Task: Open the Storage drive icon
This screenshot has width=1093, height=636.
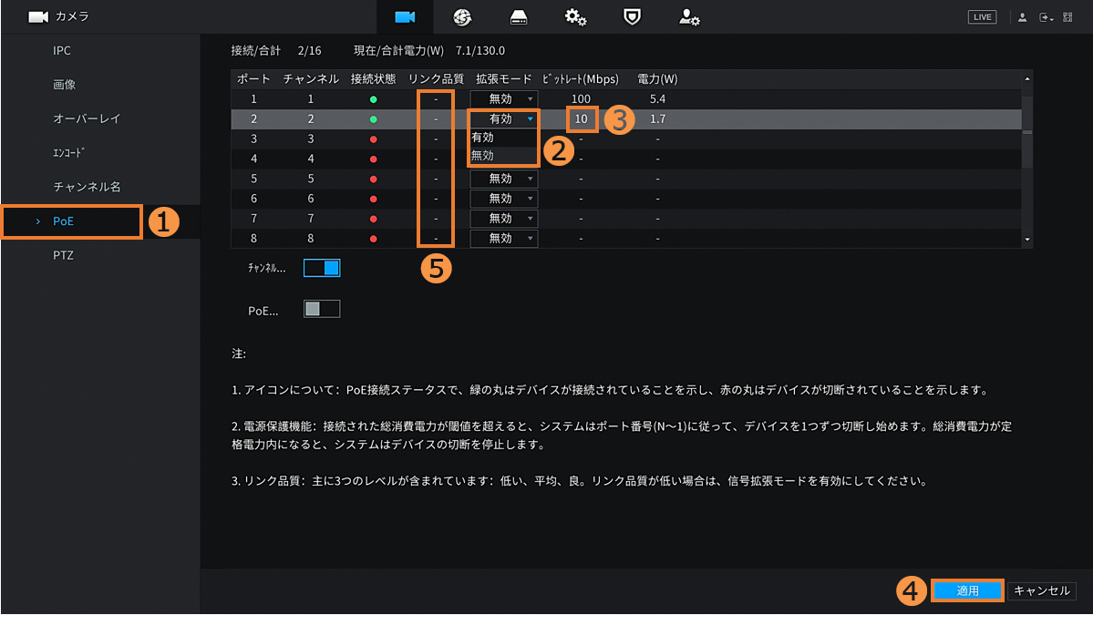Action: 519,16
